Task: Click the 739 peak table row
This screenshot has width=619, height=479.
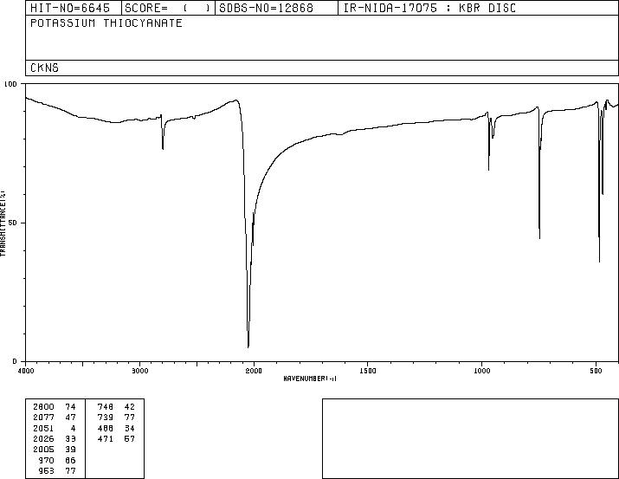Action: coord(116,418)
